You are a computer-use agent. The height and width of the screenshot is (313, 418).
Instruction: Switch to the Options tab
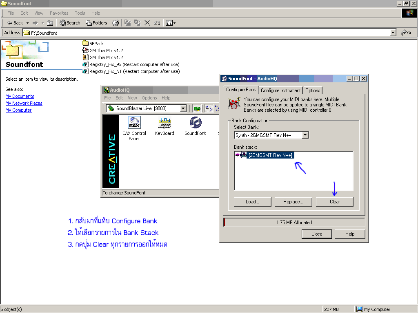click(313, 90)
